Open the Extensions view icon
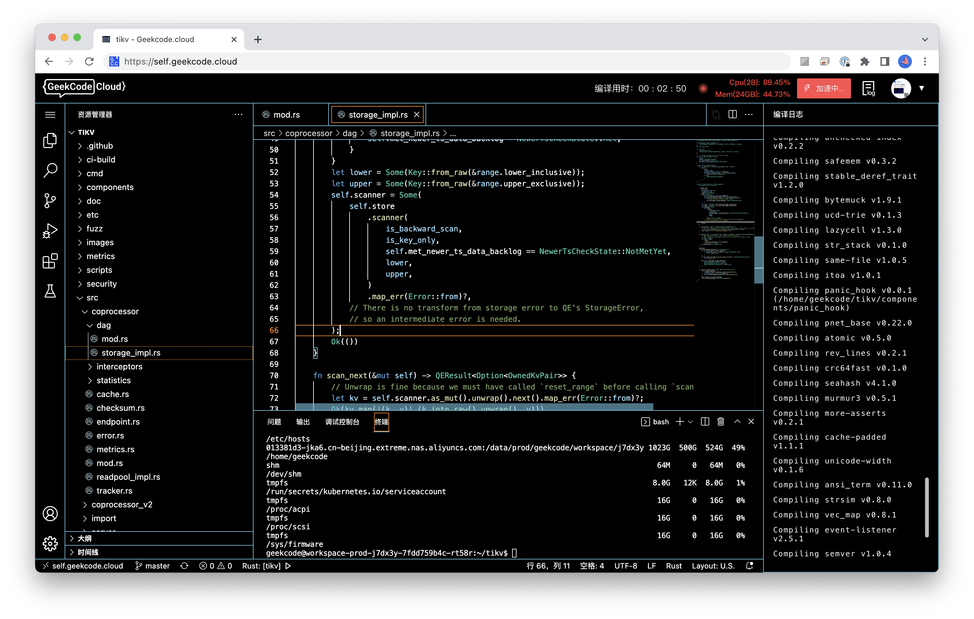Image resolution: width=974 pixels, height=619 pixels. (50, 261)
